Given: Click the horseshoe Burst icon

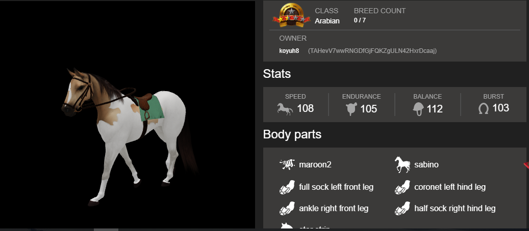Looking at the screenshot, I should [483, 109].
